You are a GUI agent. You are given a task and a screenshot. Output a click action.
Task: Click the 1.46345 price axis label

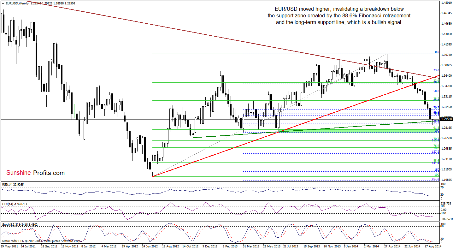pyautogui.click(x=447, y=13)
